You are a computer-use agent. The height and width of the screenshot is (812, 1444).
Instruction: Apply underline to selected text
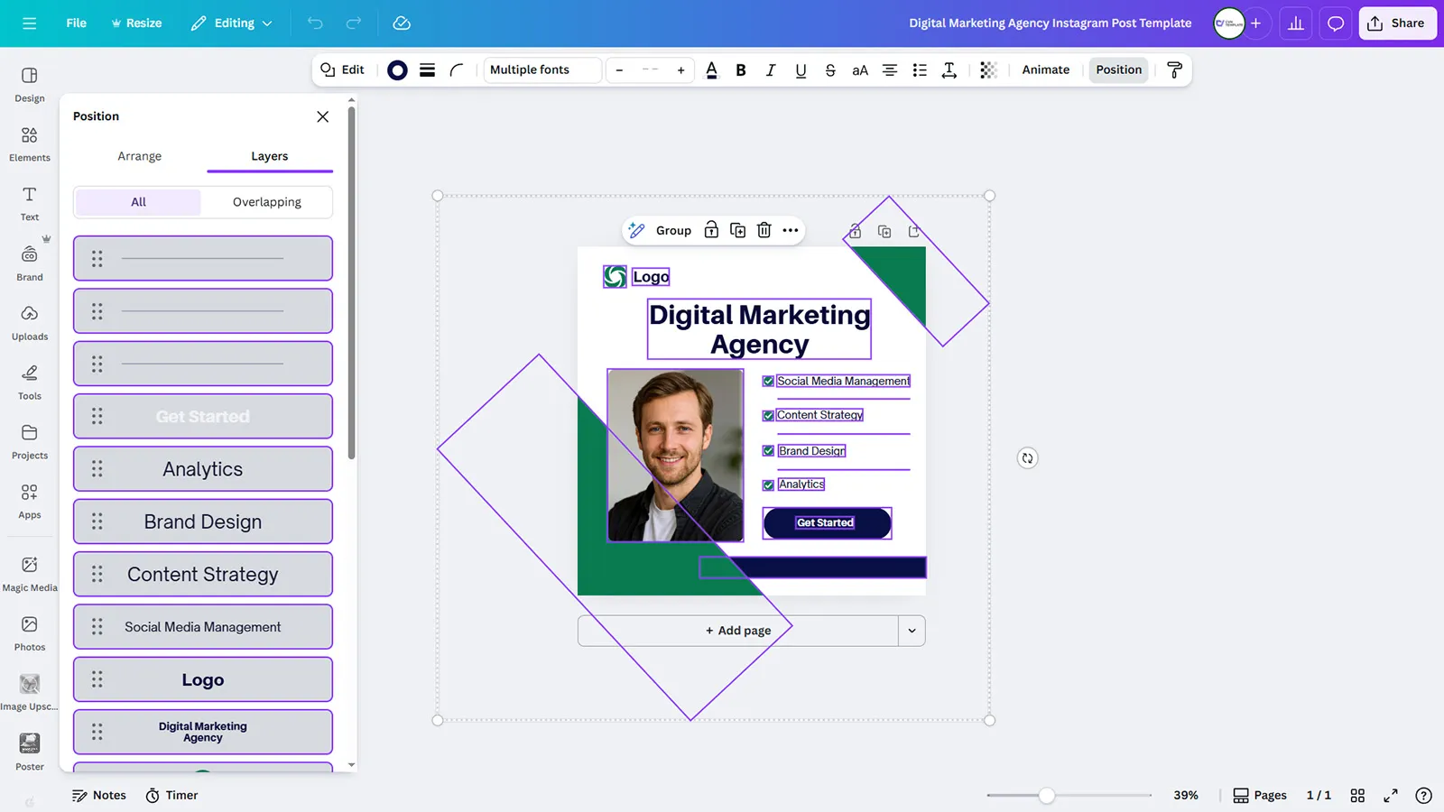point(801,70)
